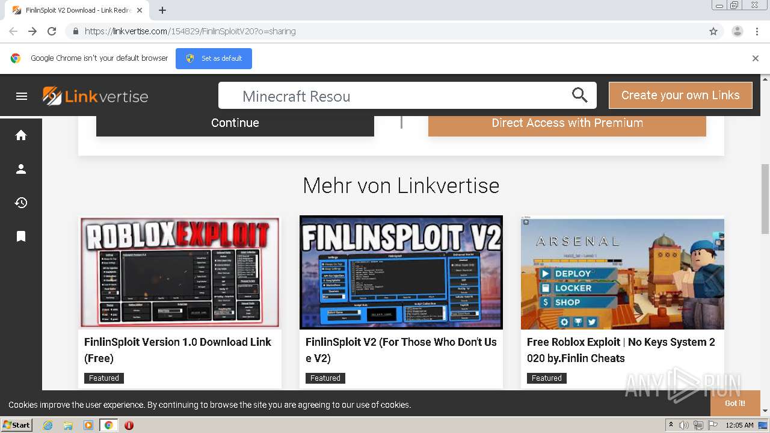Open FinlinSploit V2 (For Those Who Don't Use V2)

[401, 350]
